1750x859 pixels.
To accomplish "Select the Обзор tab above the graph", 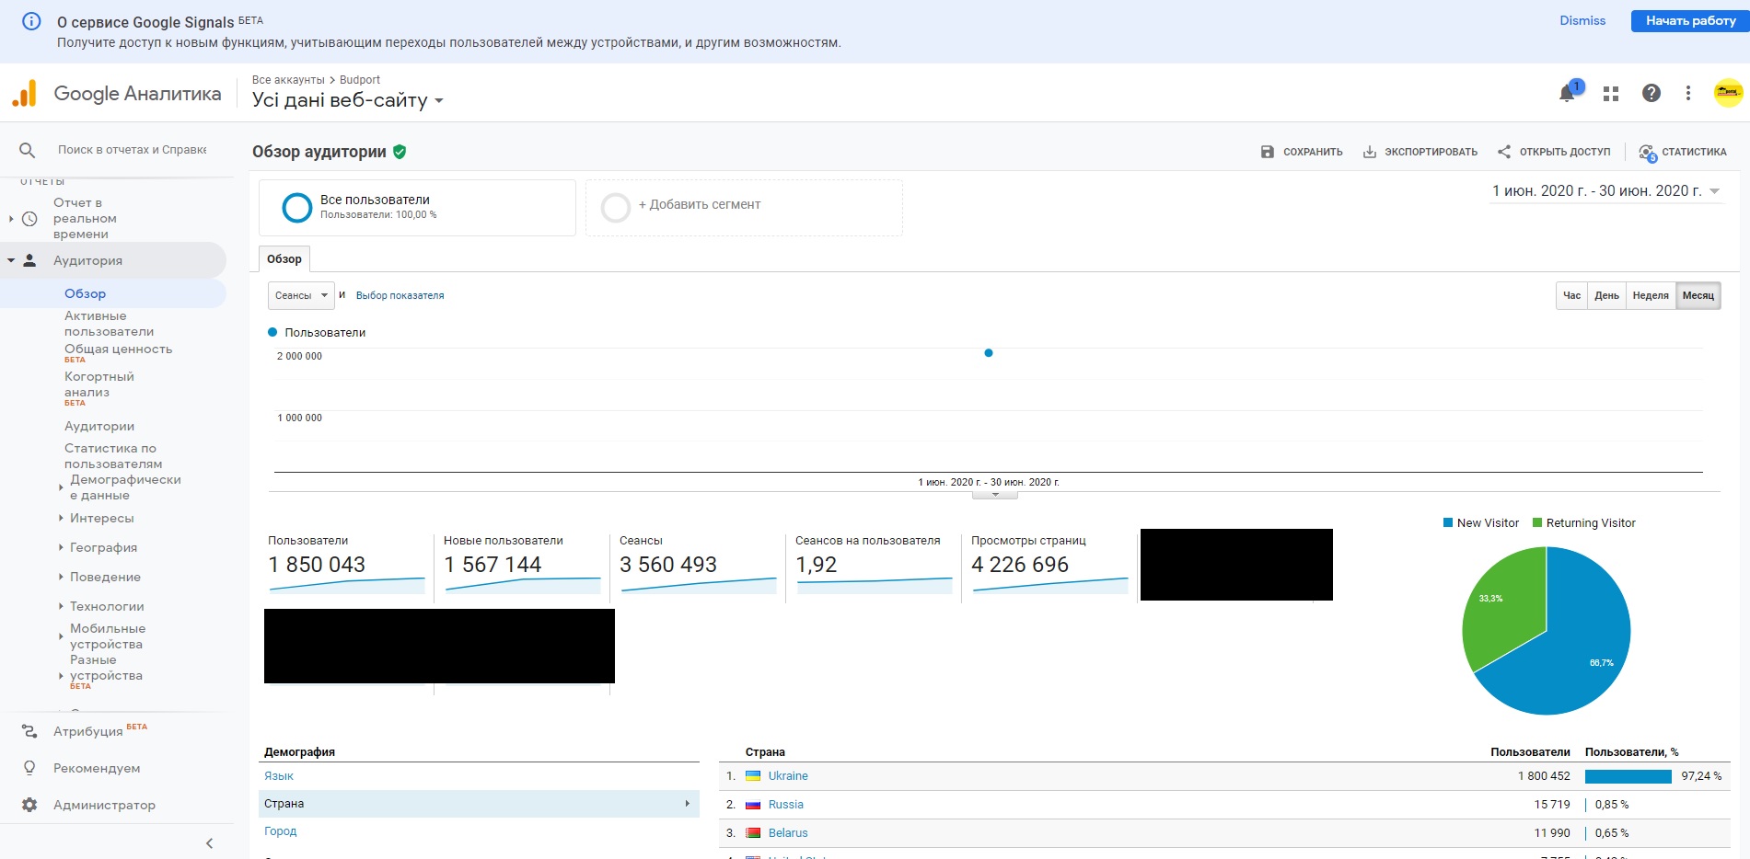I will (x=284, y=259).
